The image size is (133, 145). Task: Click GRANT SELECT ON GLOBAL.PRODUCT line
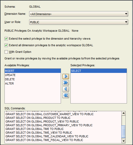[x=38, y=118]
